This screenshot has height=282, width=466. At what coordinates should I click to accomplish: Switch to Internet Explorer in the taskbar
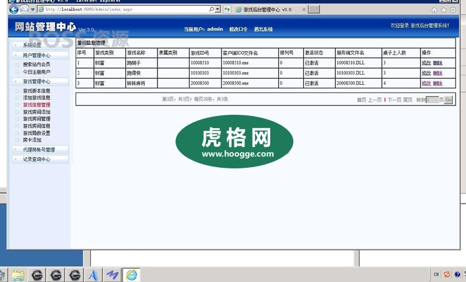pyautogui.click(x=131, y=275)
